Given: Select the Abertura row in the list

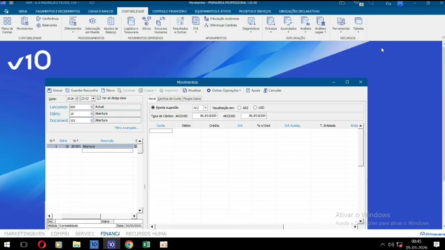Looking at the screenshot, I should click(92, 147).
